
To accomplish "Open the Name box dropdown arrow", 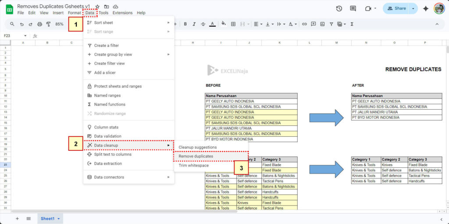I will coord(25,36).
